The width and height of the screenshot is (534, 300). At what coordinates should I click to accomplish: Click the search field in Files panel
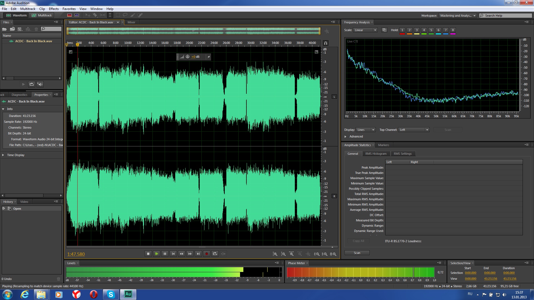(51, 29)
